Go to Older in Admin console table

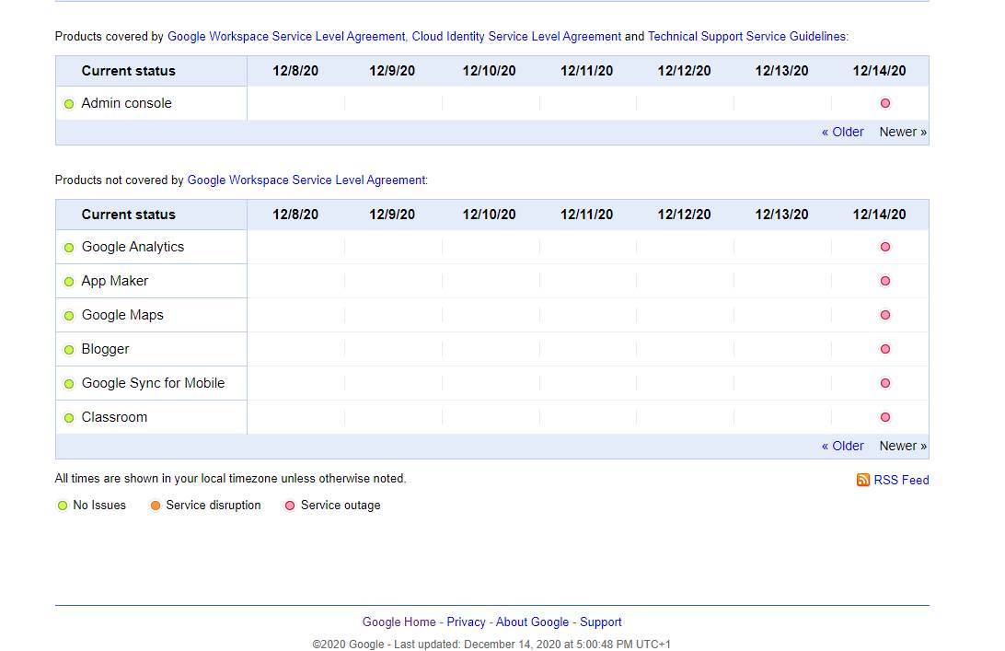(x=842, y=132)
